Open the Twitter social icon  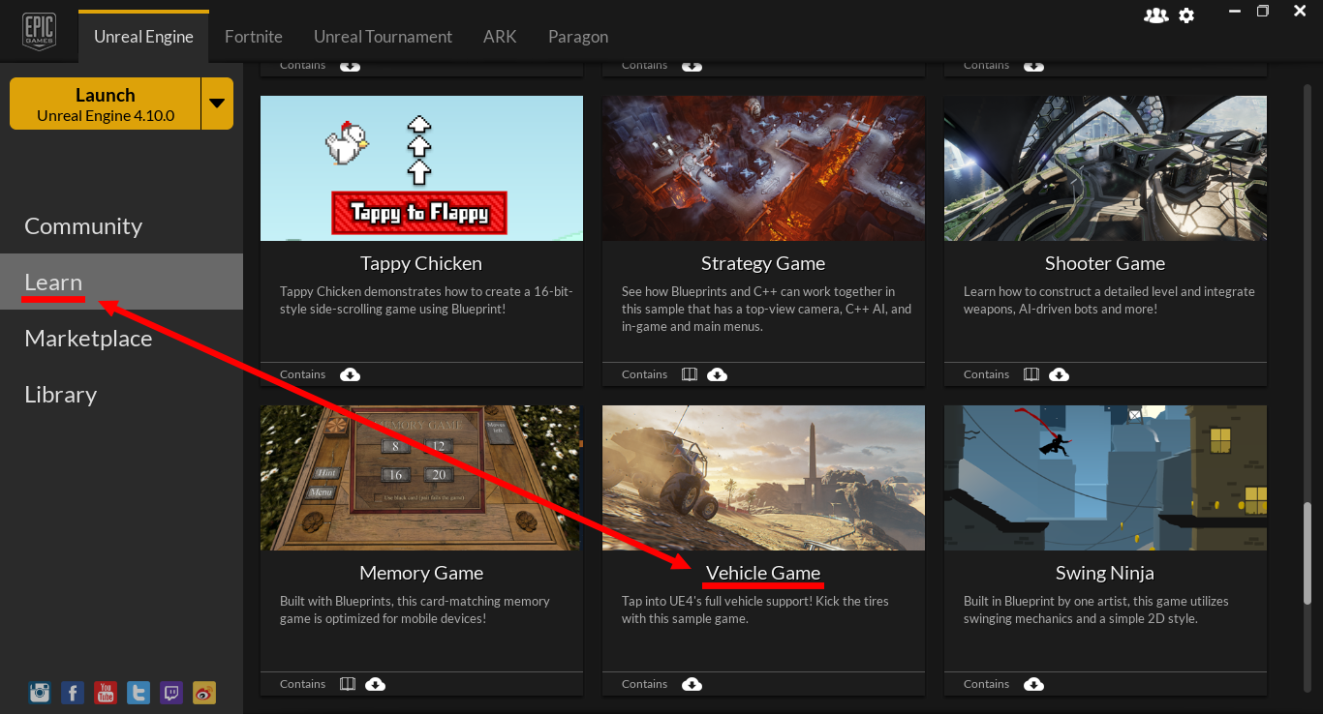(x=138, y=692)
